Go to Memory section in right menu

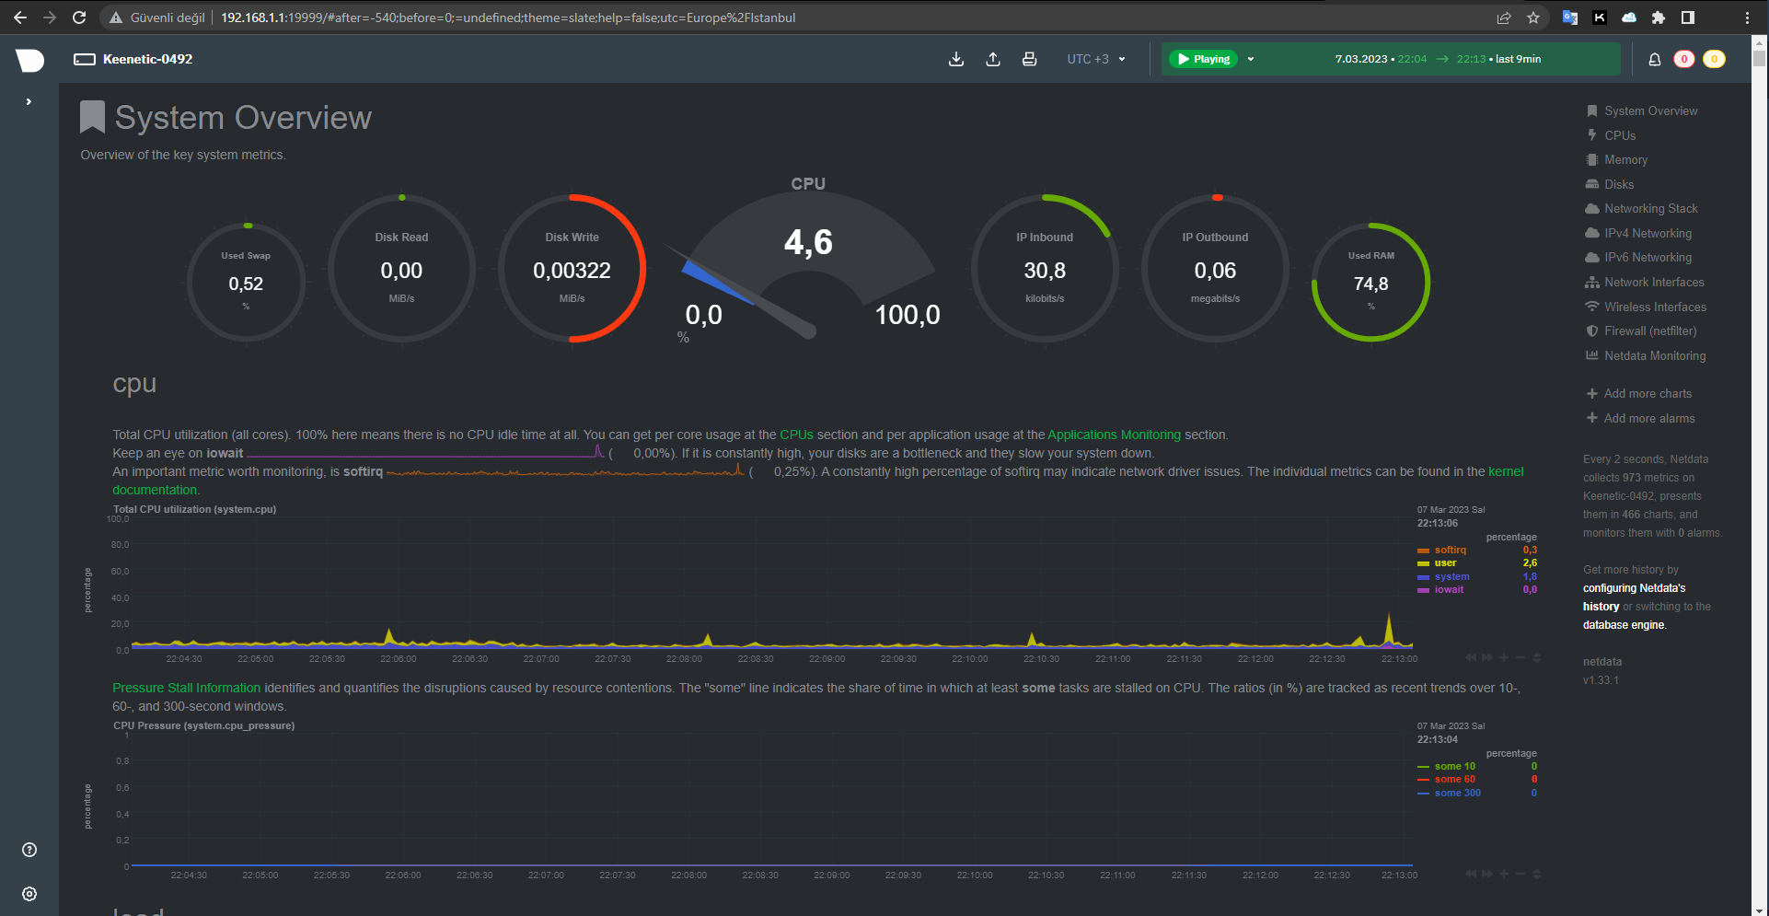click(1625, 159)
